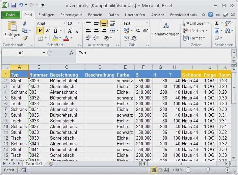This screenshot has height=175, width=238.
Task: Click the zoom in plus button
Action: click(x=228, y=170)
